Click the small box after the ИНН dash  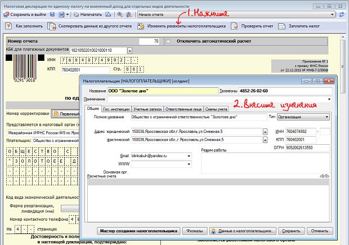coord(325,132)
